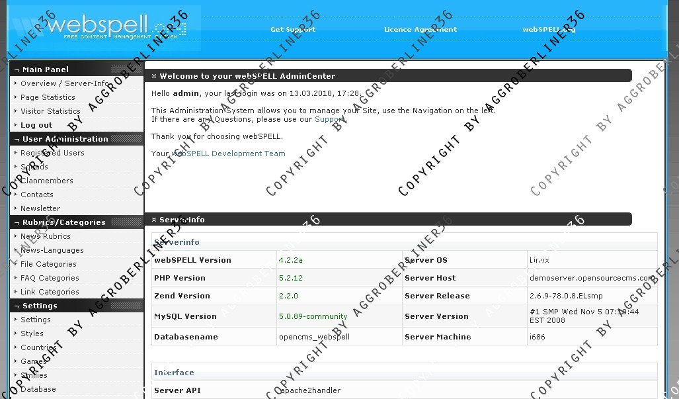Open the Licence Agreement header link
The width and height of the screenshot is (679, 399).
(420, 30)
